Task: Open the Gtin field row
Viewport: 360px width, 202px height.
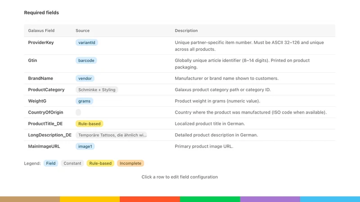Action: point(180,64)
